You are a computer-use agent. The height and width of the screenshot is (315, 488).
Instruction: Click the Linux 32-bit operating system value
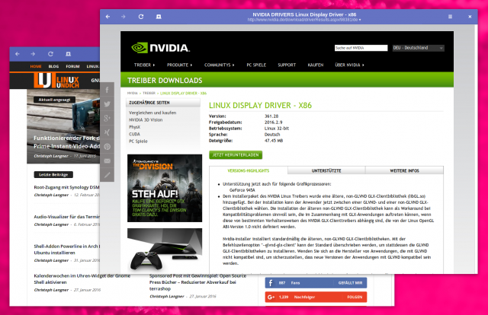tap(277, 129)
